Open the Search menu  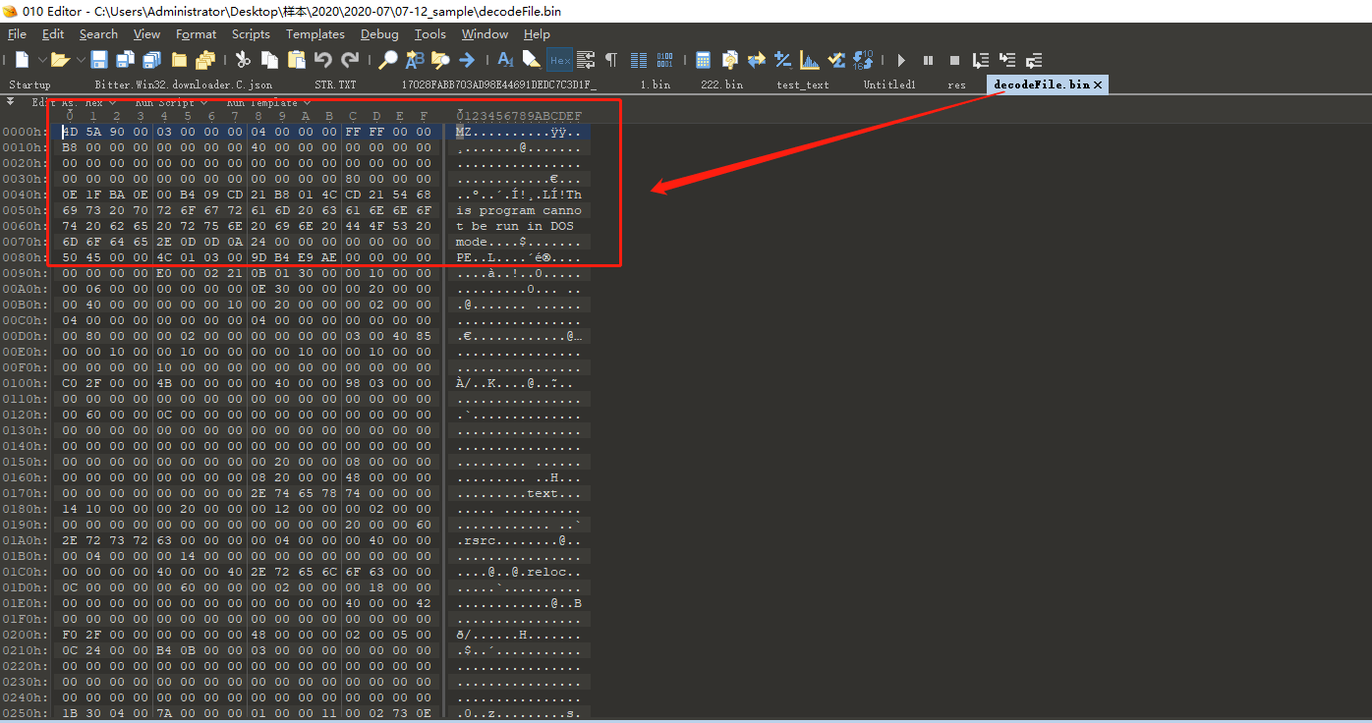(x=98, y=34)
